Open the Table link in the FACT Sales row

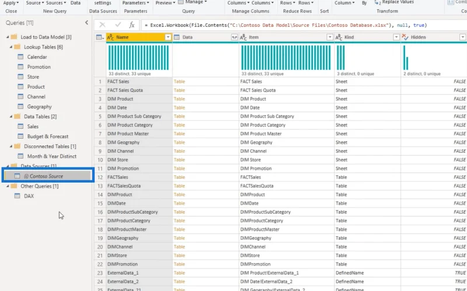tap(179, 82)
